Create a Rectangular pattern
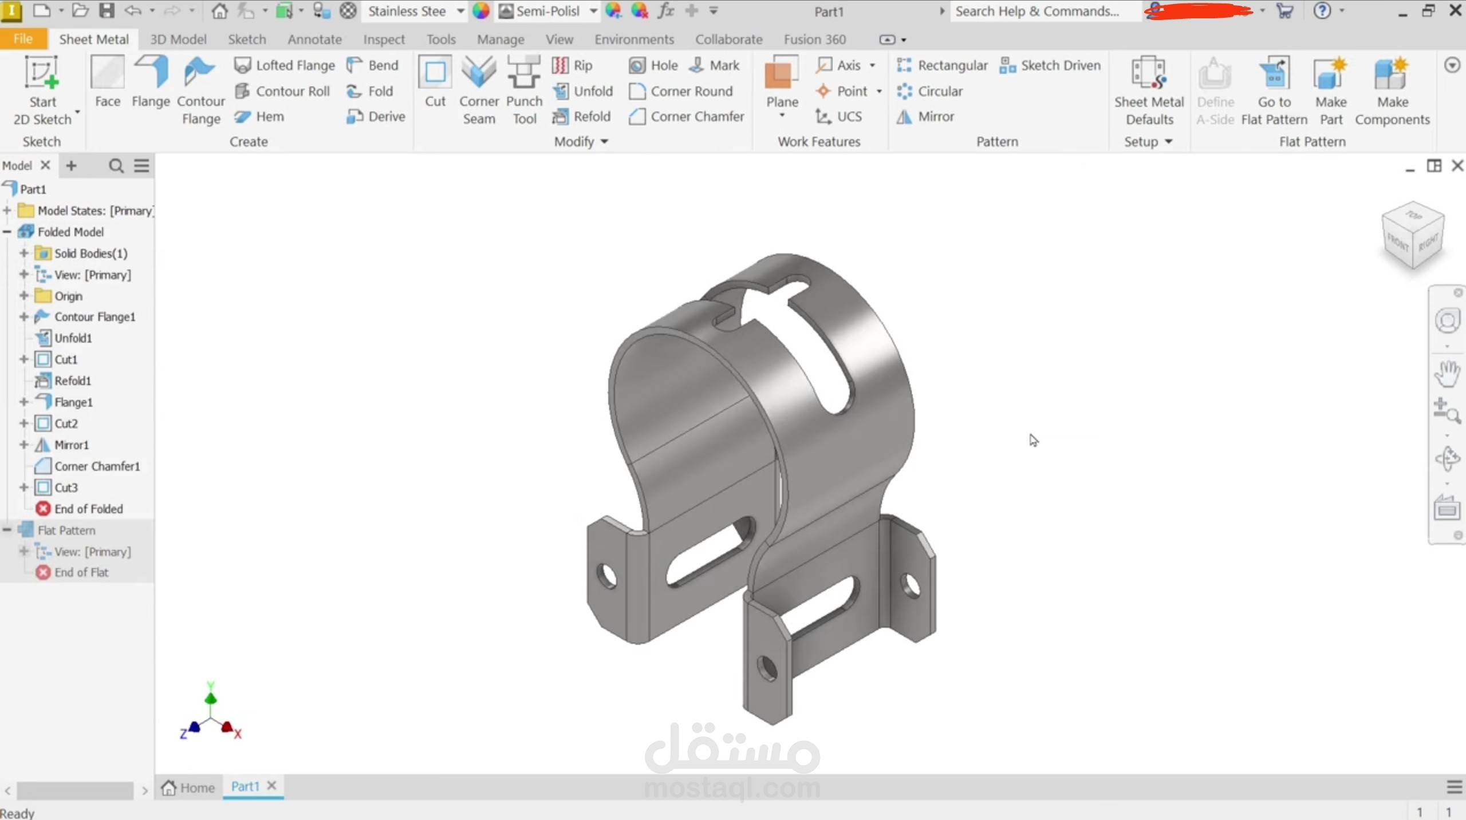1466x820 pixels. [x=942, y=65]
